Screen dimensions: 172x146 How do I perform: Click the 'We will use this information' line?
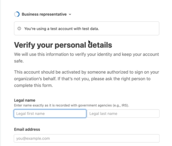[87, 54]
